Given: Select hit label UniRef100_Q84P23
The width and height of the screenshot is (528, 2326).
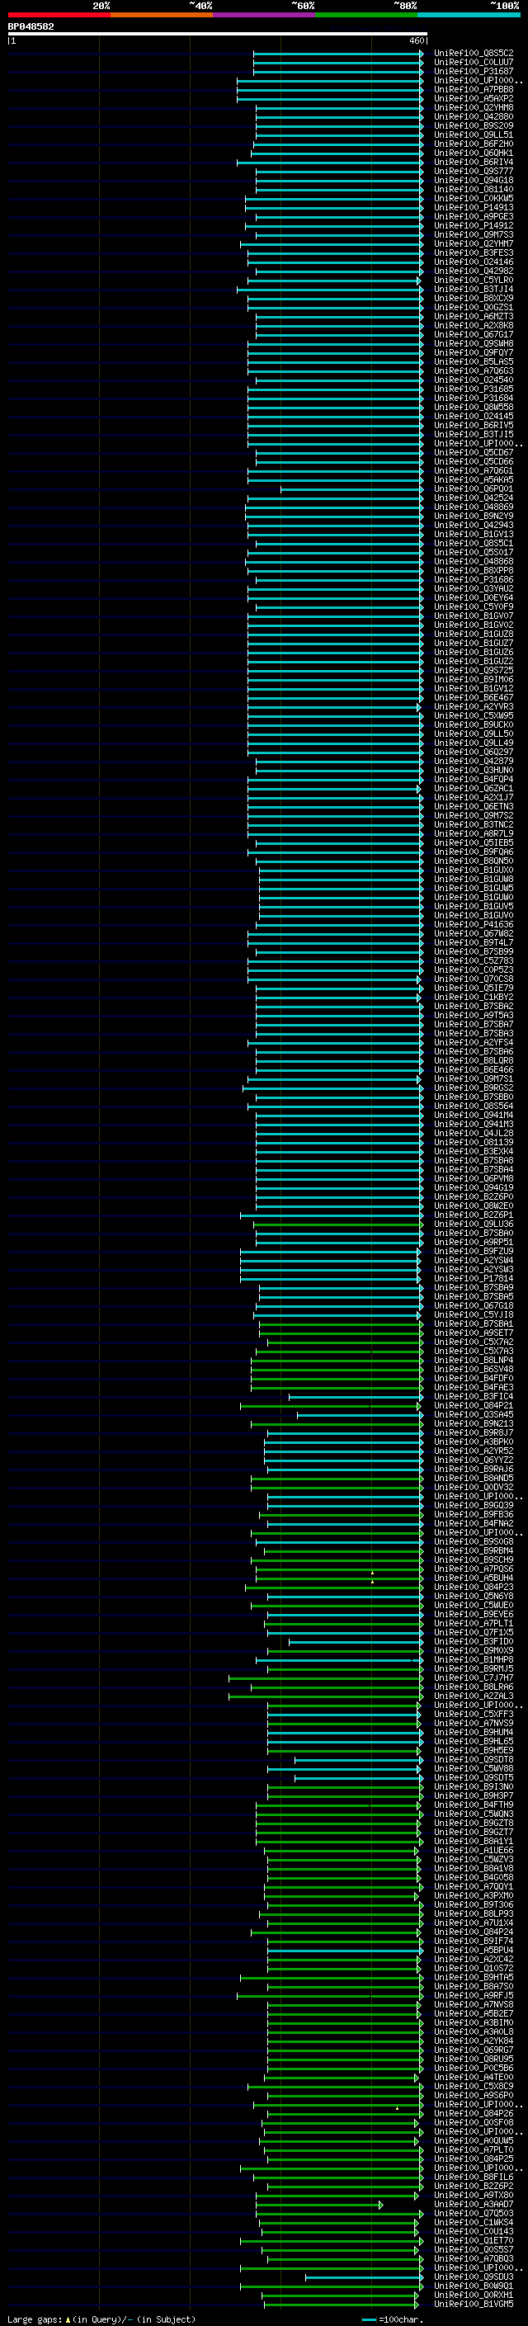Looking at the screenshot, I should click(474, 1588).
